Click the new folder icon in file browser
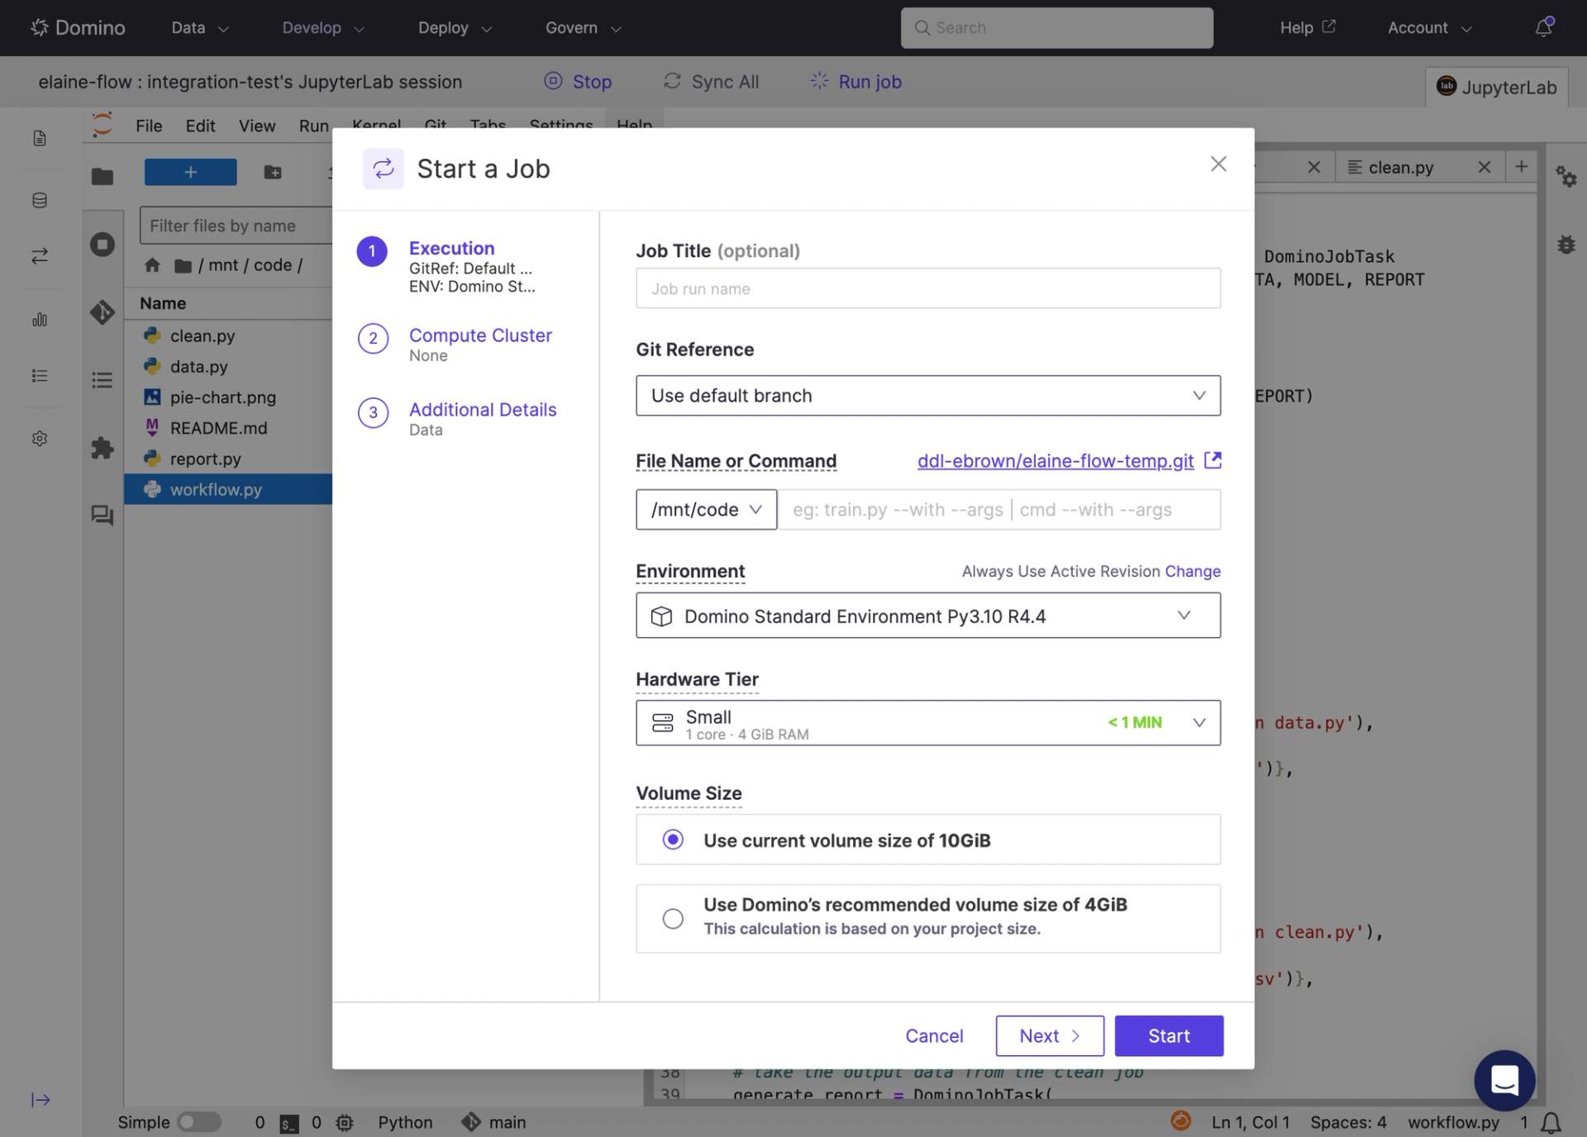Viewport: 1587px width, 1137px height. (x=272, y=172)
